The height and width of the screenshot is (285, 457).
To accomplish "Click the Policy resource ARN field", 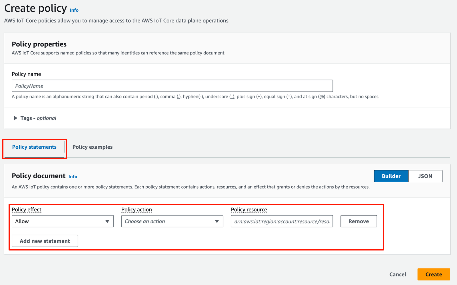I will tap(282, 221).
